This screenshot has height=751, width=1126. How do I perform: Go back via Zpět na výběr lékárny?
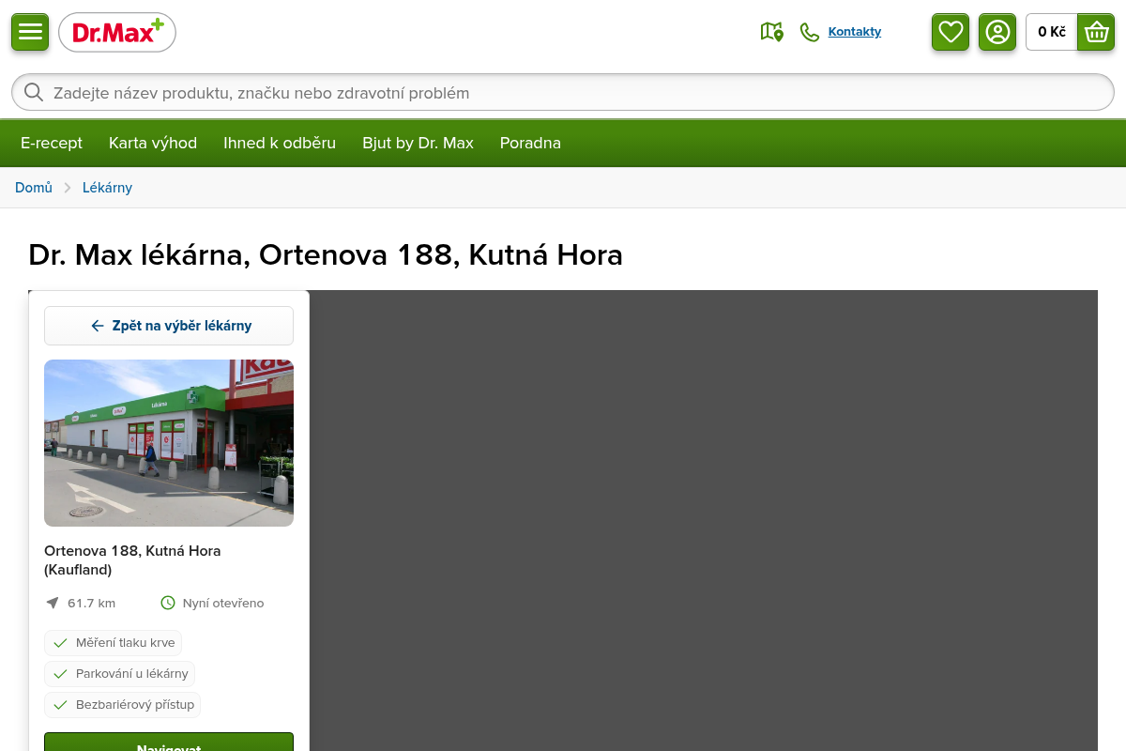(x=169, y=326)
